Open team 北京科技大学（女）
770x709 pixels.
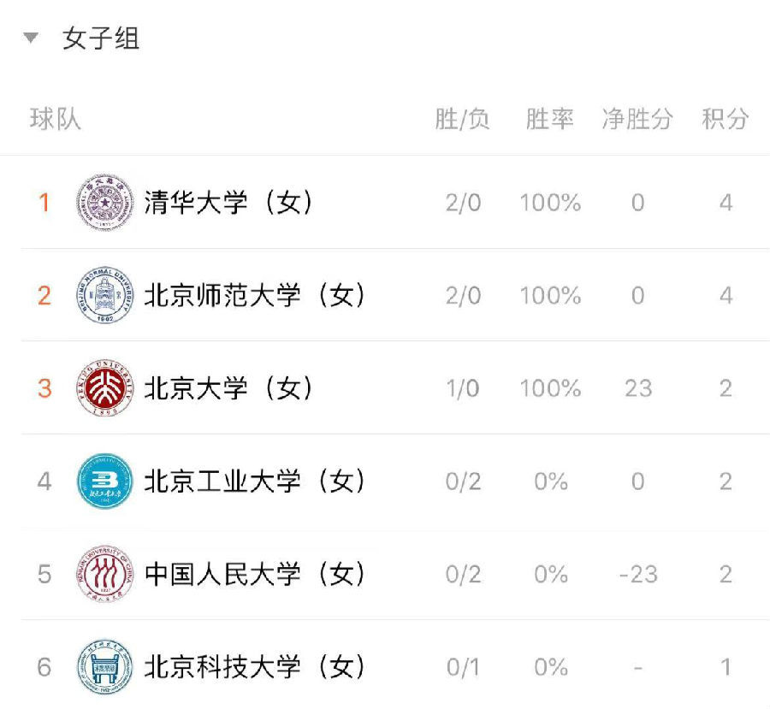click(254, 667)
